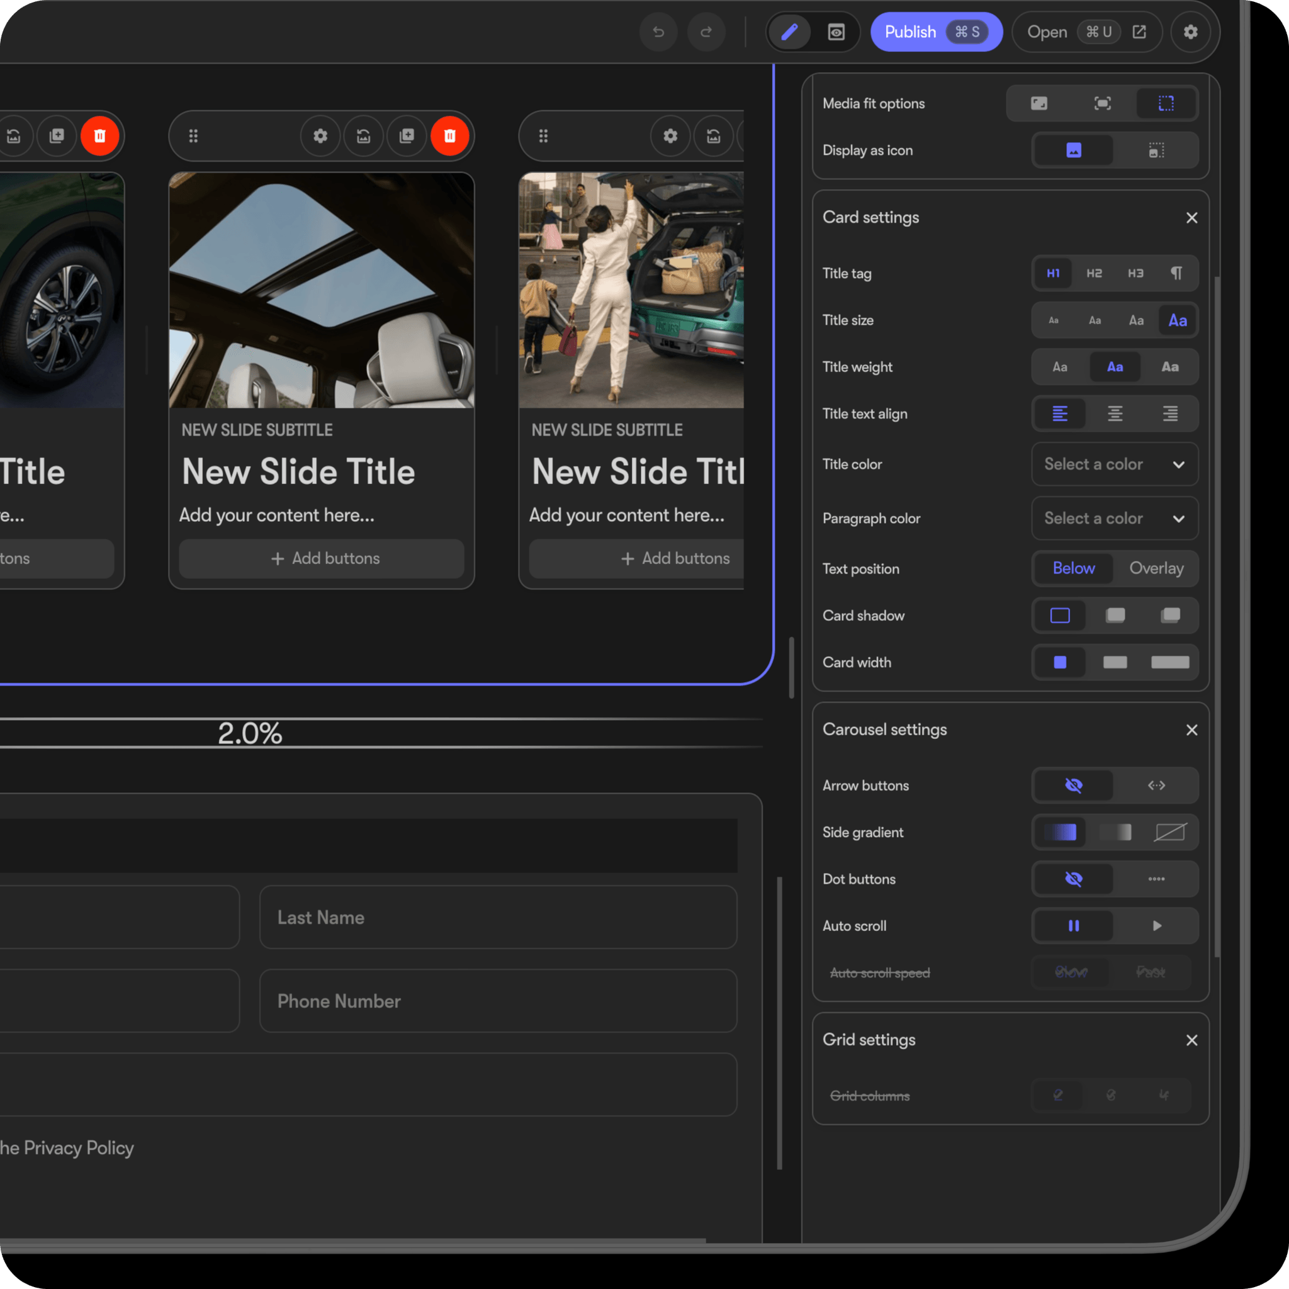The height and width of the screenshot is (1289, 1289).
Task: Click Add buttons on sunroof slide
Action: [x=322, y=558]
